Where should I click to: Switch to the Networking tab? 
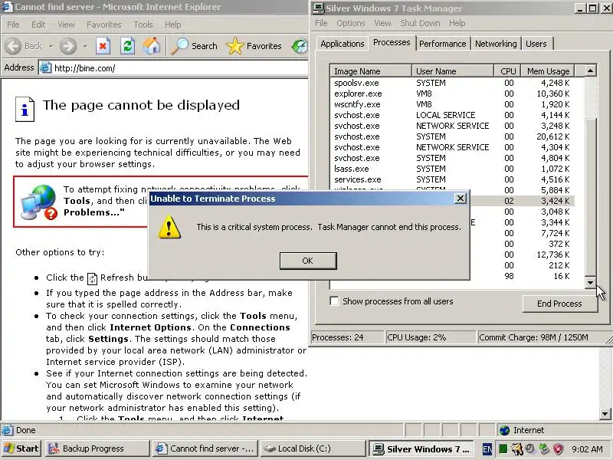(x=496, y=44)
